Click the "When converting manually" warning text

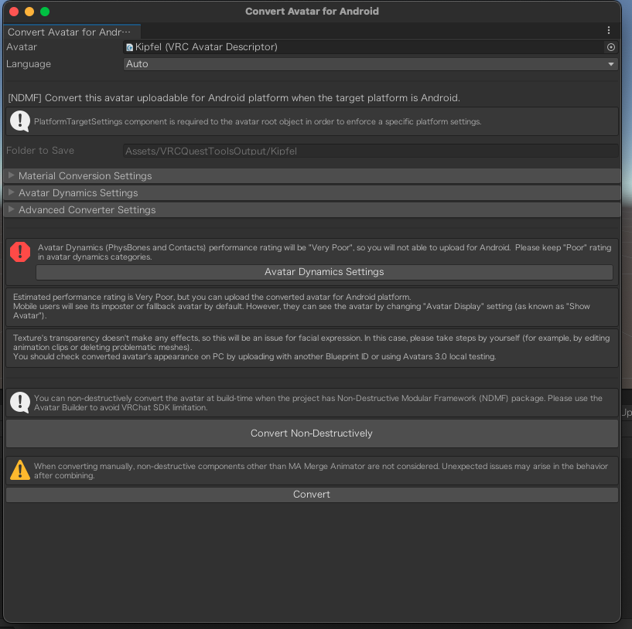click(x=321, y=471)
